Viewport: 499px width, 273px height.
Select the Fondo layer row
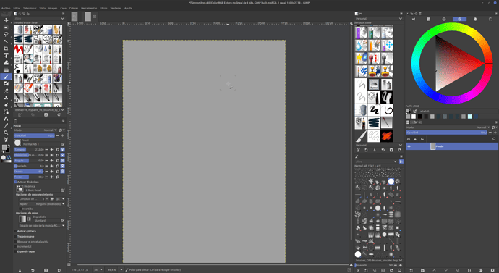pyautogui.click(x=452, y=146)
